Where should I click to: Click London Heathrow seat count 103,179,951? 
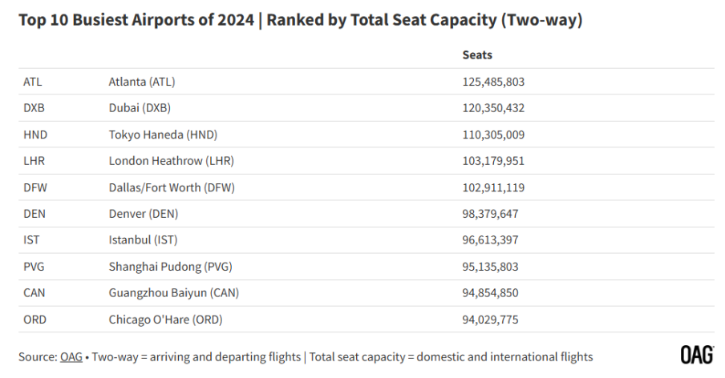pyautogui.click(x=493, y=161)
